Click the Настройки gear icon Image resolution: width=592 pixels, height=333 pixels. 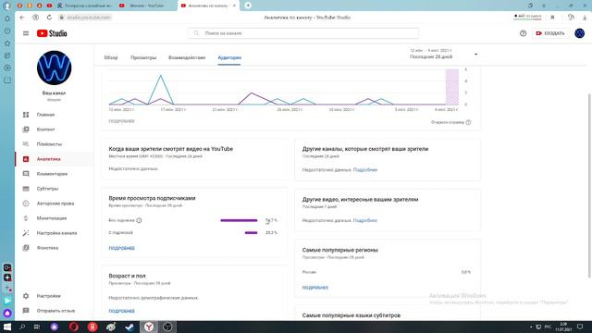tap(26, 296)
